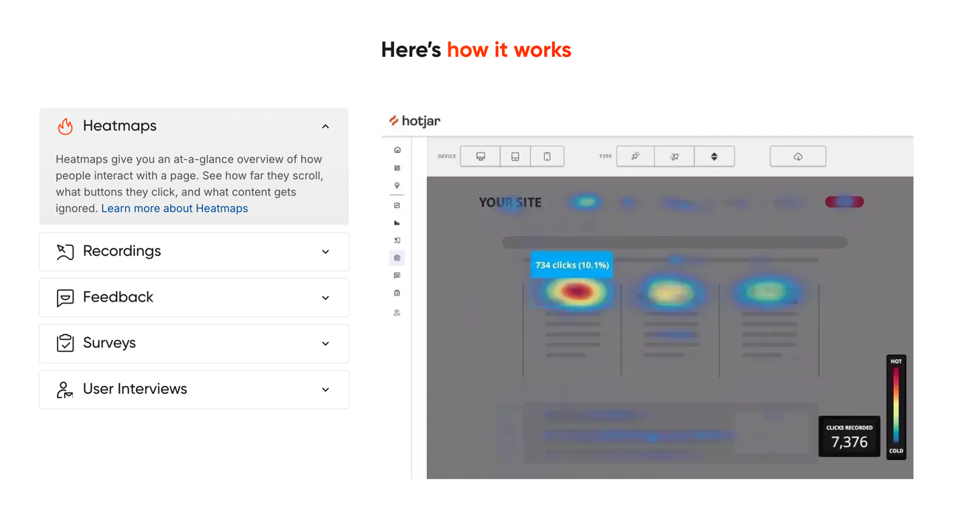The width and height of the screenshot is (957, 513).
Task: Open the Surveys accordion title
Action: (109, 342)
